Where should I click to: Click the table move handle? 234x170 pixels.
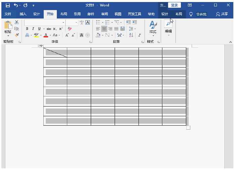click(41, 46)
